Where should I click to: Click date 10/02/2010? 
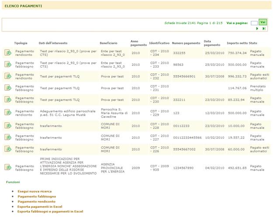tap(214, 137)
